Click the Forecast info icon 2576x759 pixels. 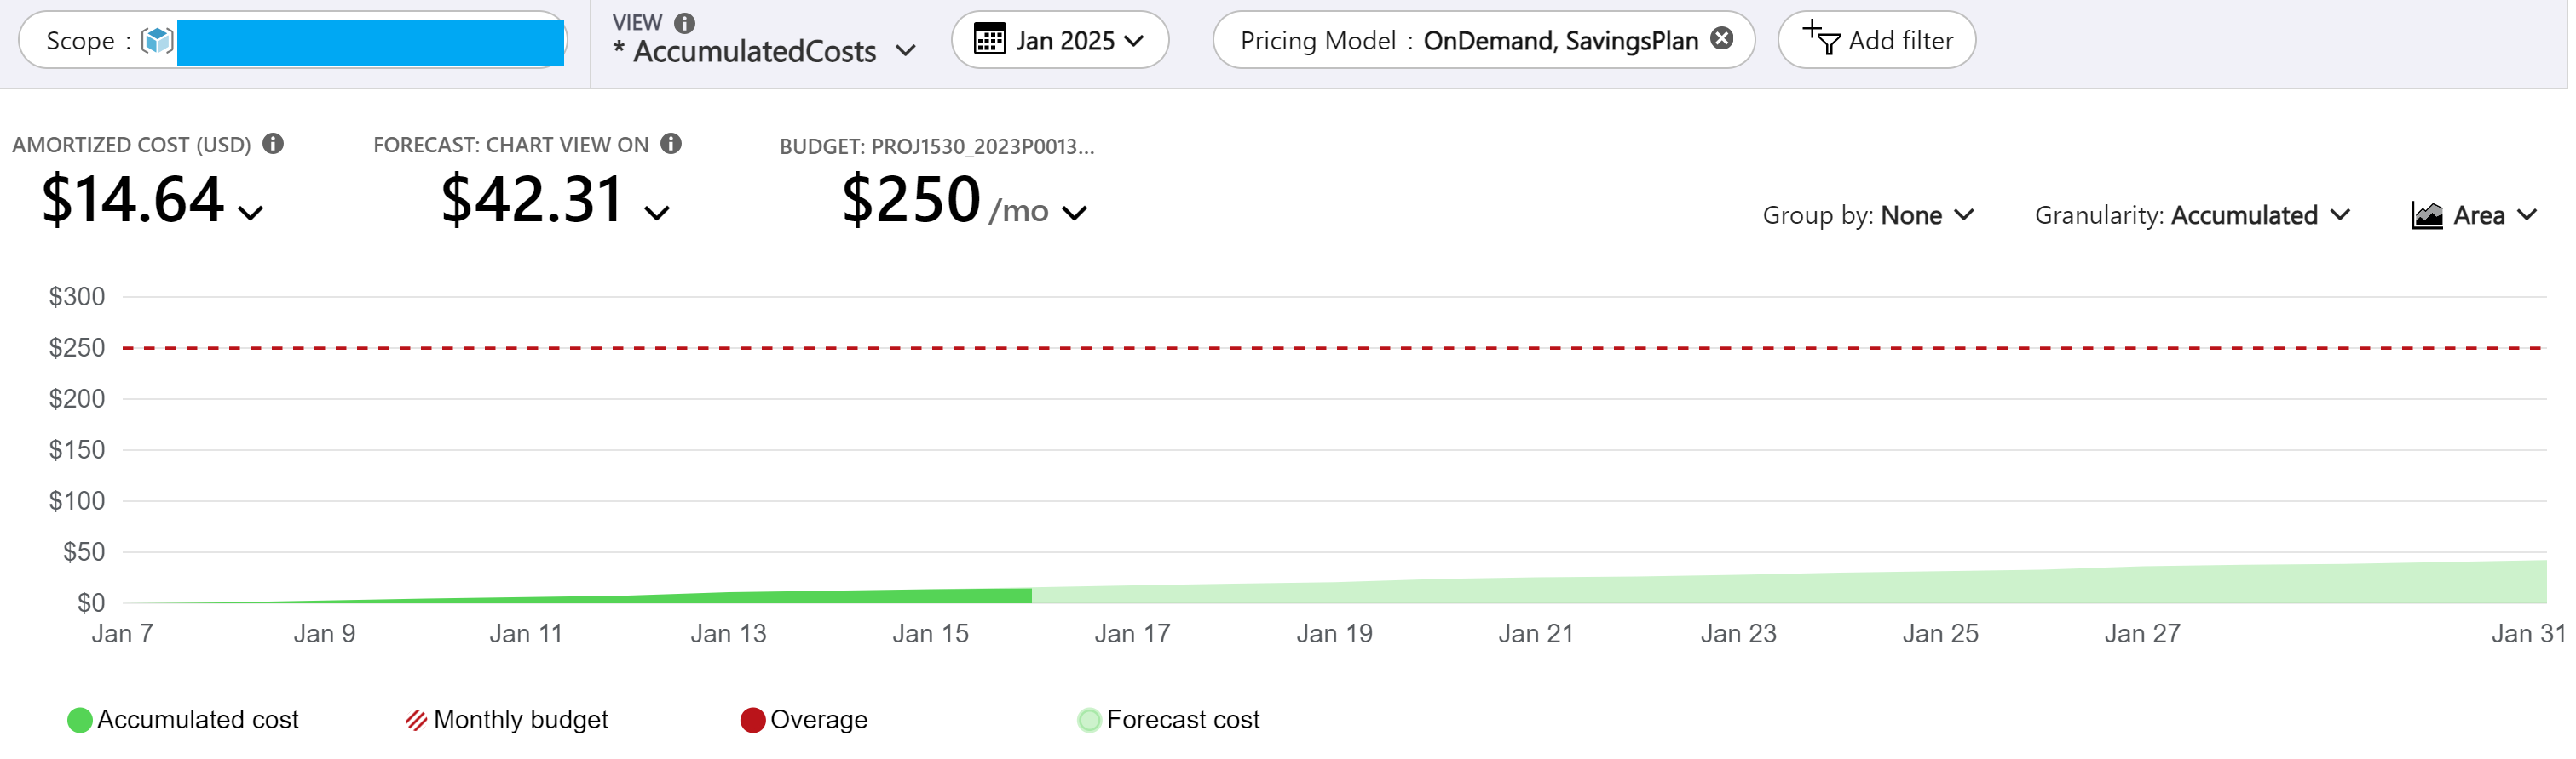click(671, 144)
